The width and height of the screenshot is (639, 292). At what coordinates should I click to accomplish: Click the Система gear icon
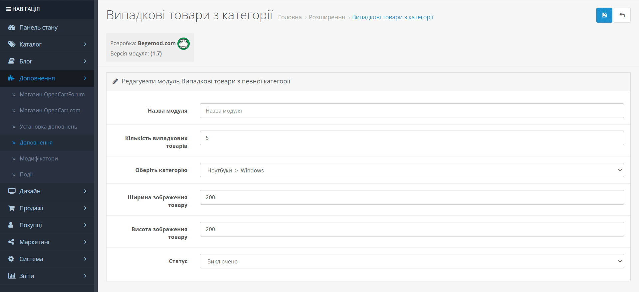tap(11, 259)
